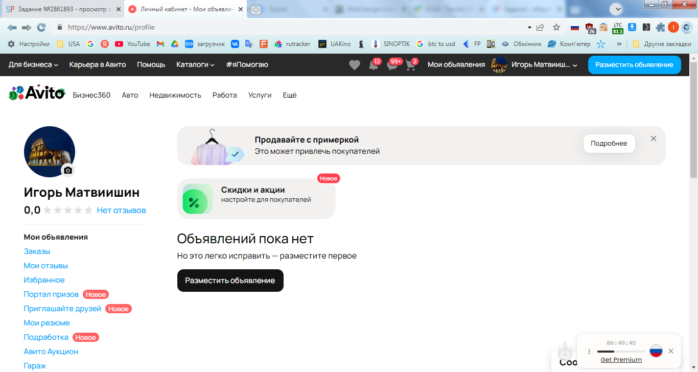This screenshot has height=372, width=698.
Task: Open the shopping cart icon with 2 badge
Action: tap(411, 65)
